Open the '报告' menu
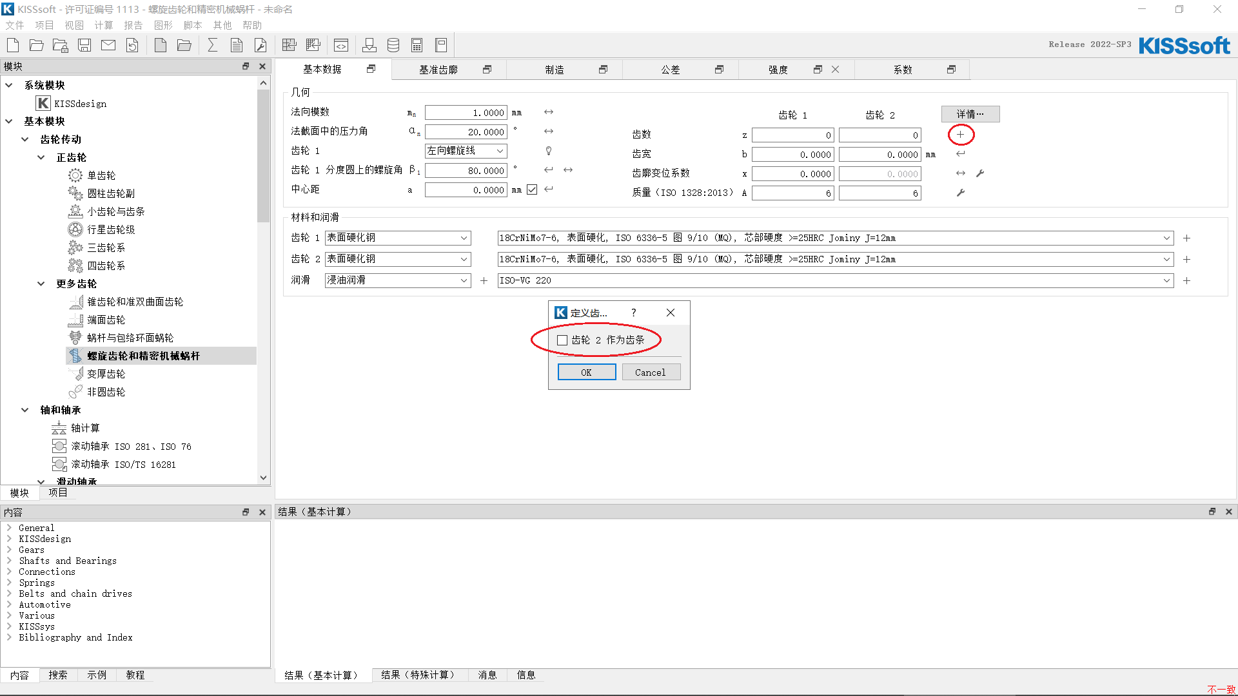The height and width of the screenshot is (696, 1238). (133, 25)
